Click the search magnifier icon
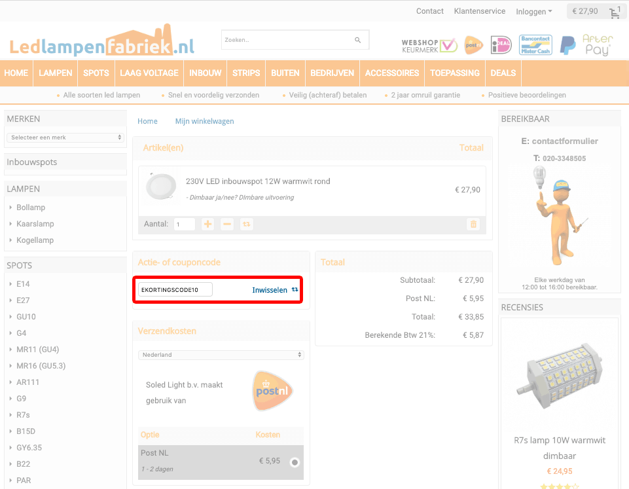 tap(357, 40)
